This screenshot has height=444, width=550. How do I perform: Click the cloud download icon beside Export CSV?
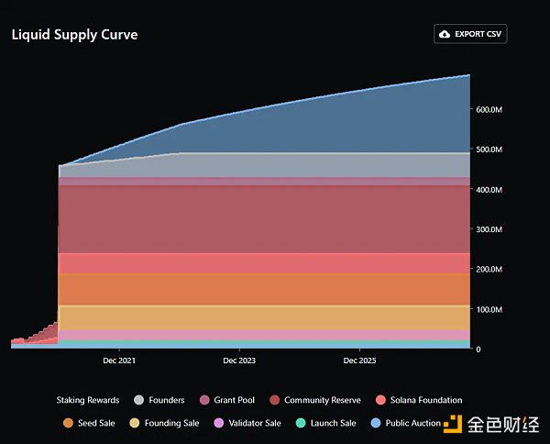pos(445,34)
